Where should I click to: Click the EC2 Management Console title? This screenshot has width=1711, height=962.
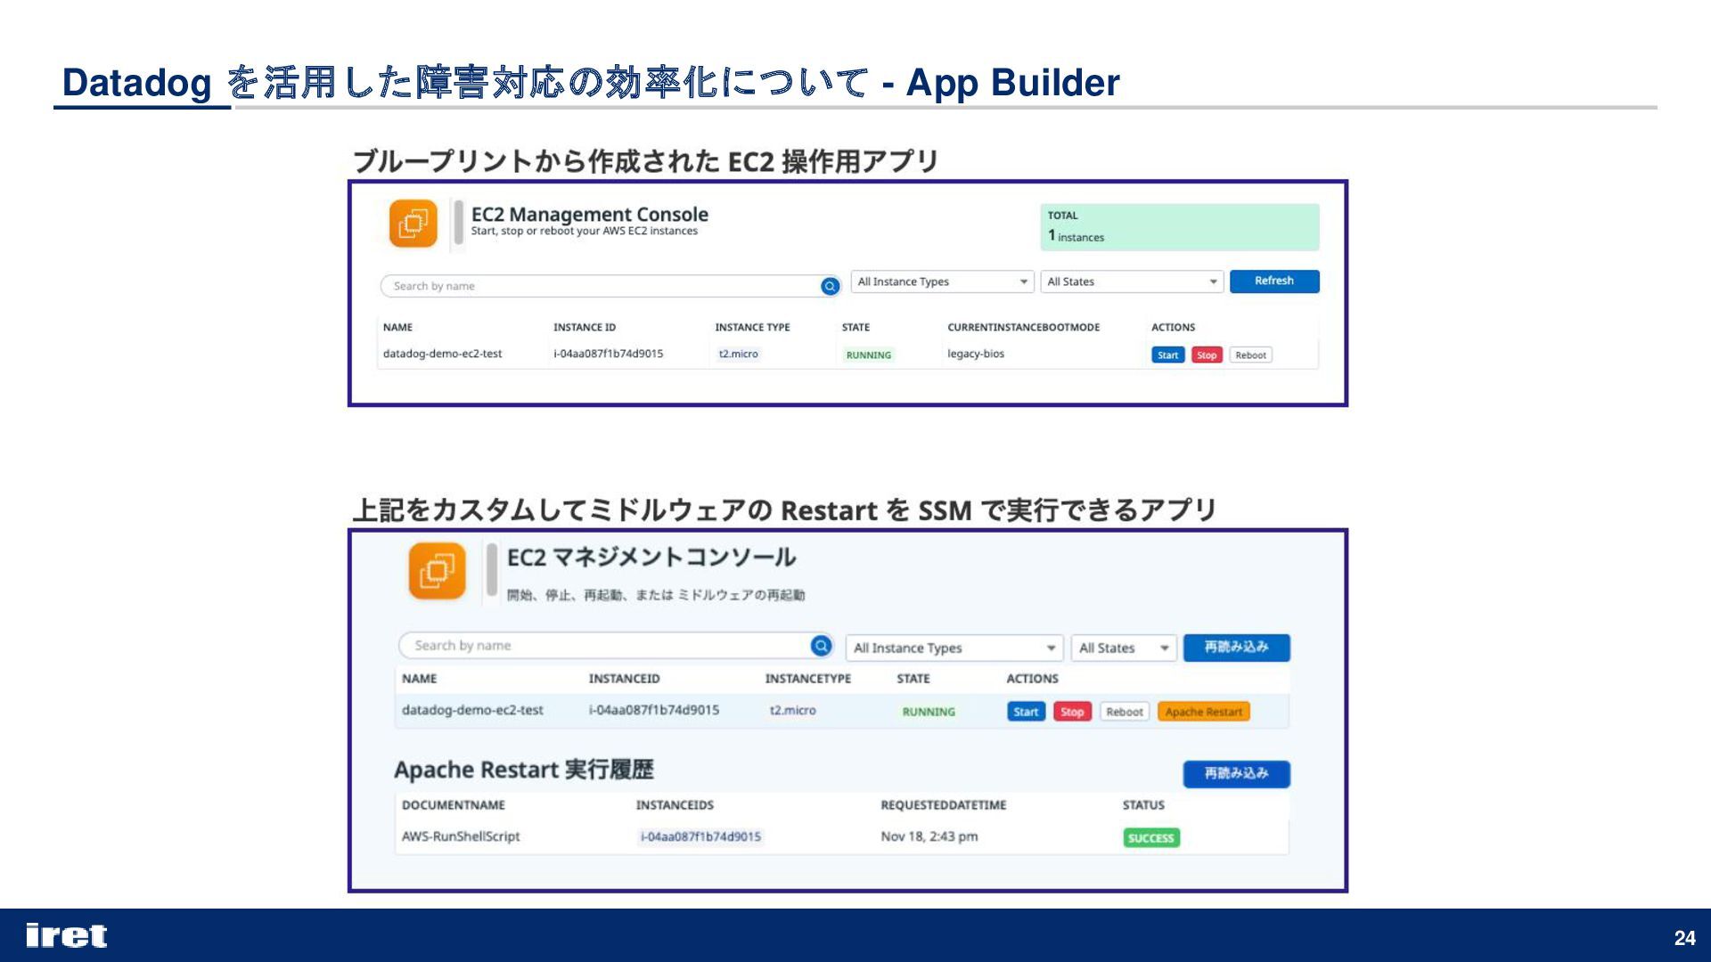click(589, 215)
